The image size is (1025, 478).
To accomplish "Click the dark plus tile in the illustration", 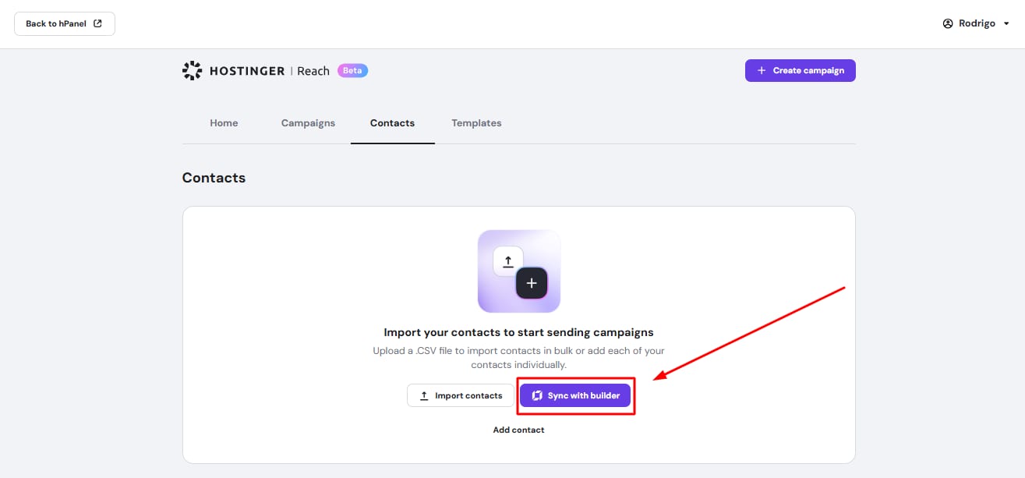I will (x=532, y=283).
